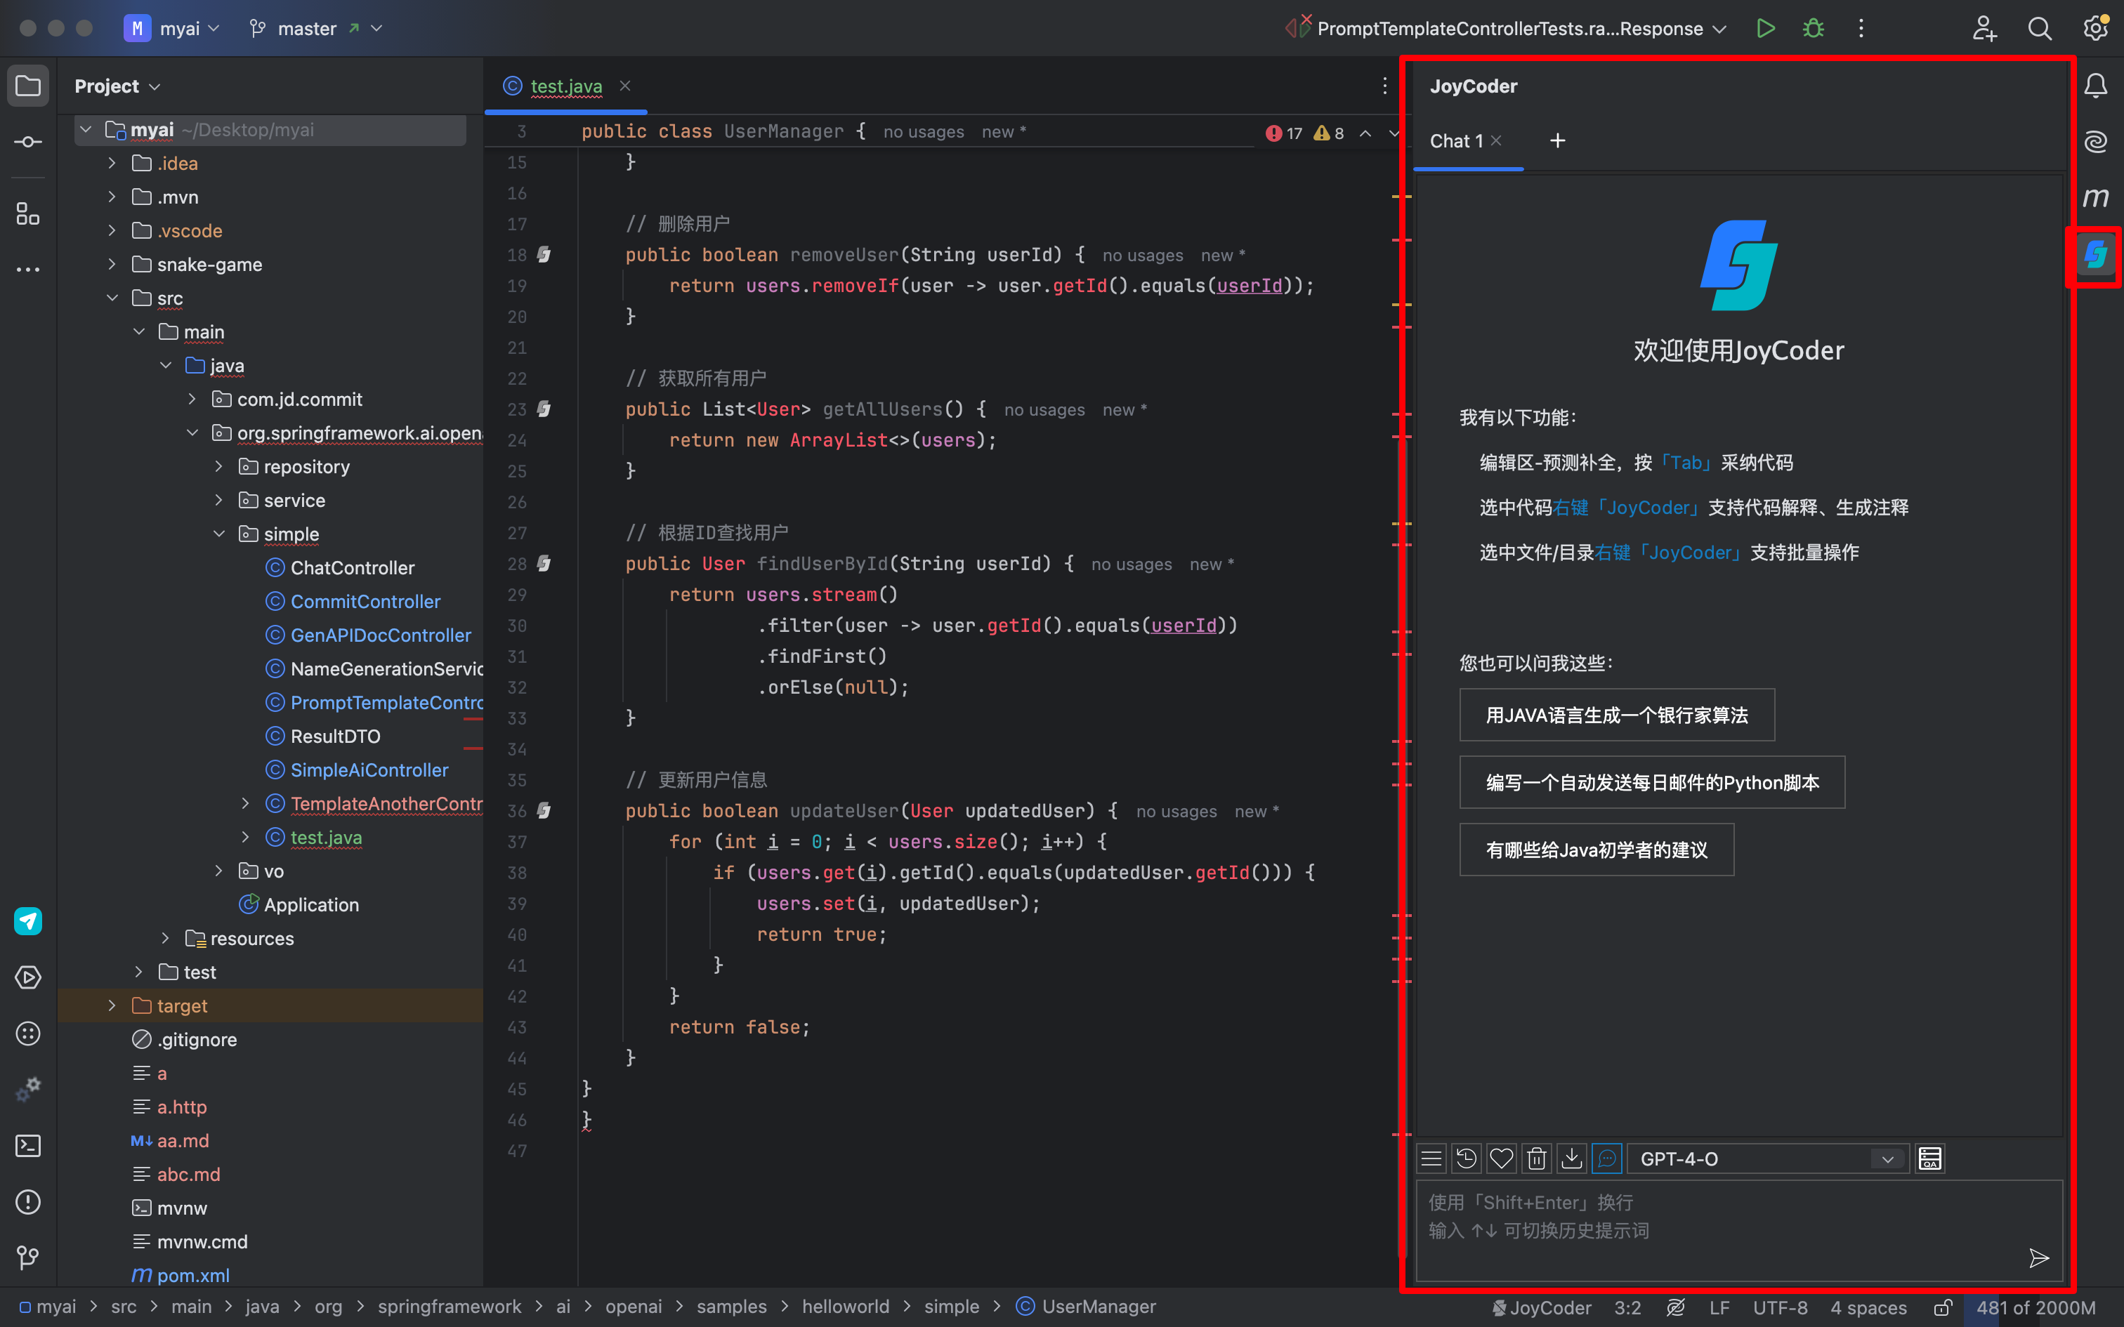Expand the resources folder
This screenshot has width=2124, height=1327.
[x=165, y=938]
